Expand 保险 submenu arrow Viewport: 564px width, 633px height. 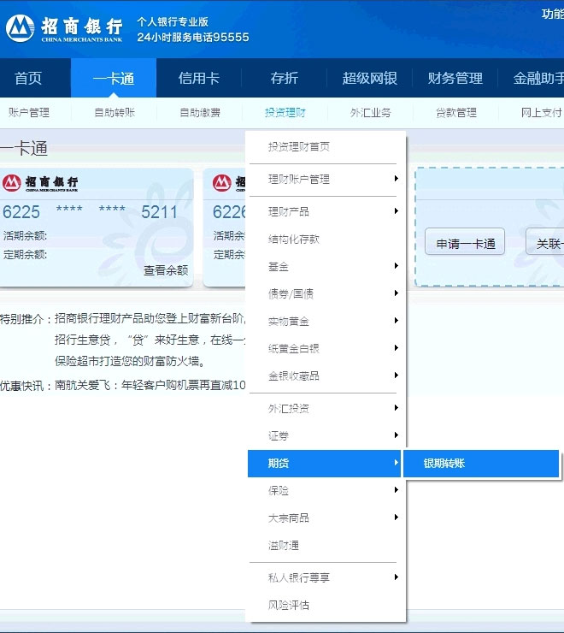click(397, 489)
